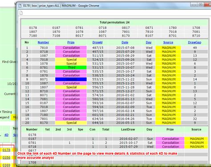The width and height of the screenshot is (211, 167).
Task: Open the 0178 link in background page
Action: 6,150
